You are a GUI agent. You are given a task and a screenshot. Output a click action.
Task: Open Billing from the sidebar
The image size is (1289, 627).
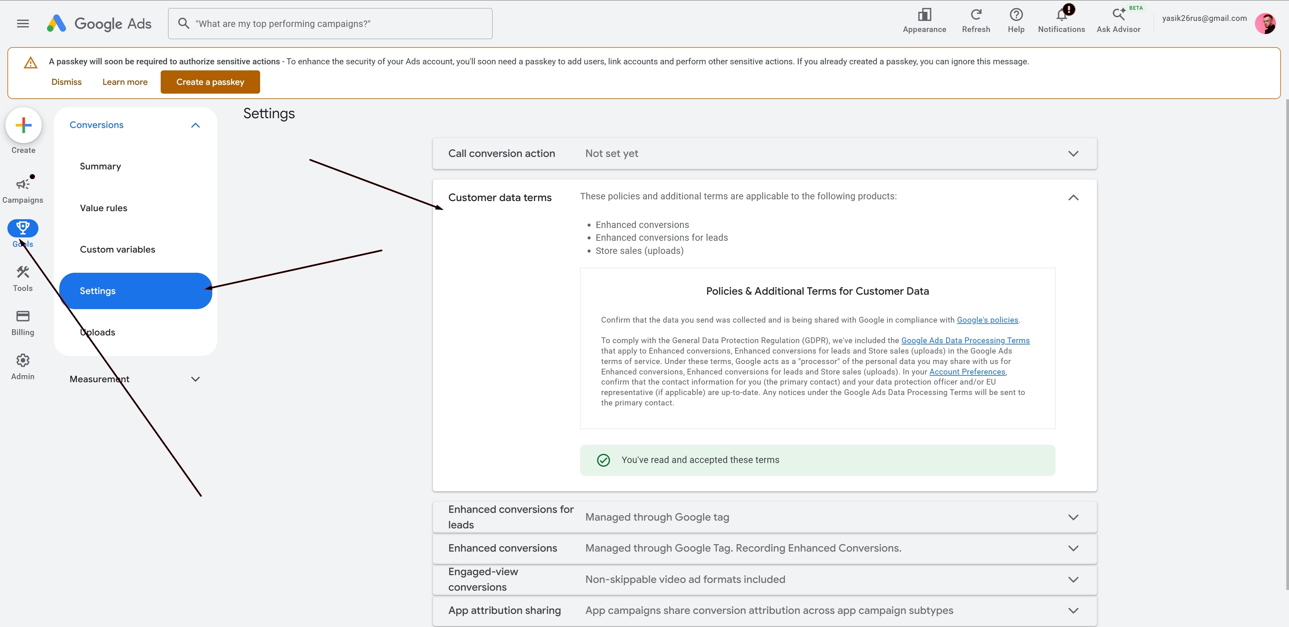click(x=23, y=323)
